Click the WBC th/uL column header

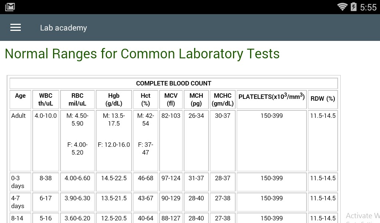(x=46, y=100)
